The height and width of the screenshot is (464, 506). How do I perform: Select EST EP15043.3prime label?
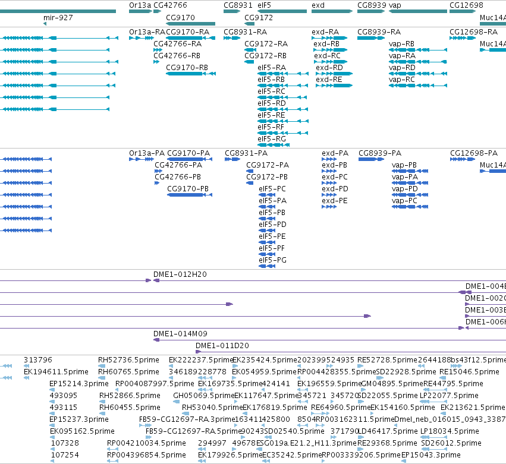point(431,455)
